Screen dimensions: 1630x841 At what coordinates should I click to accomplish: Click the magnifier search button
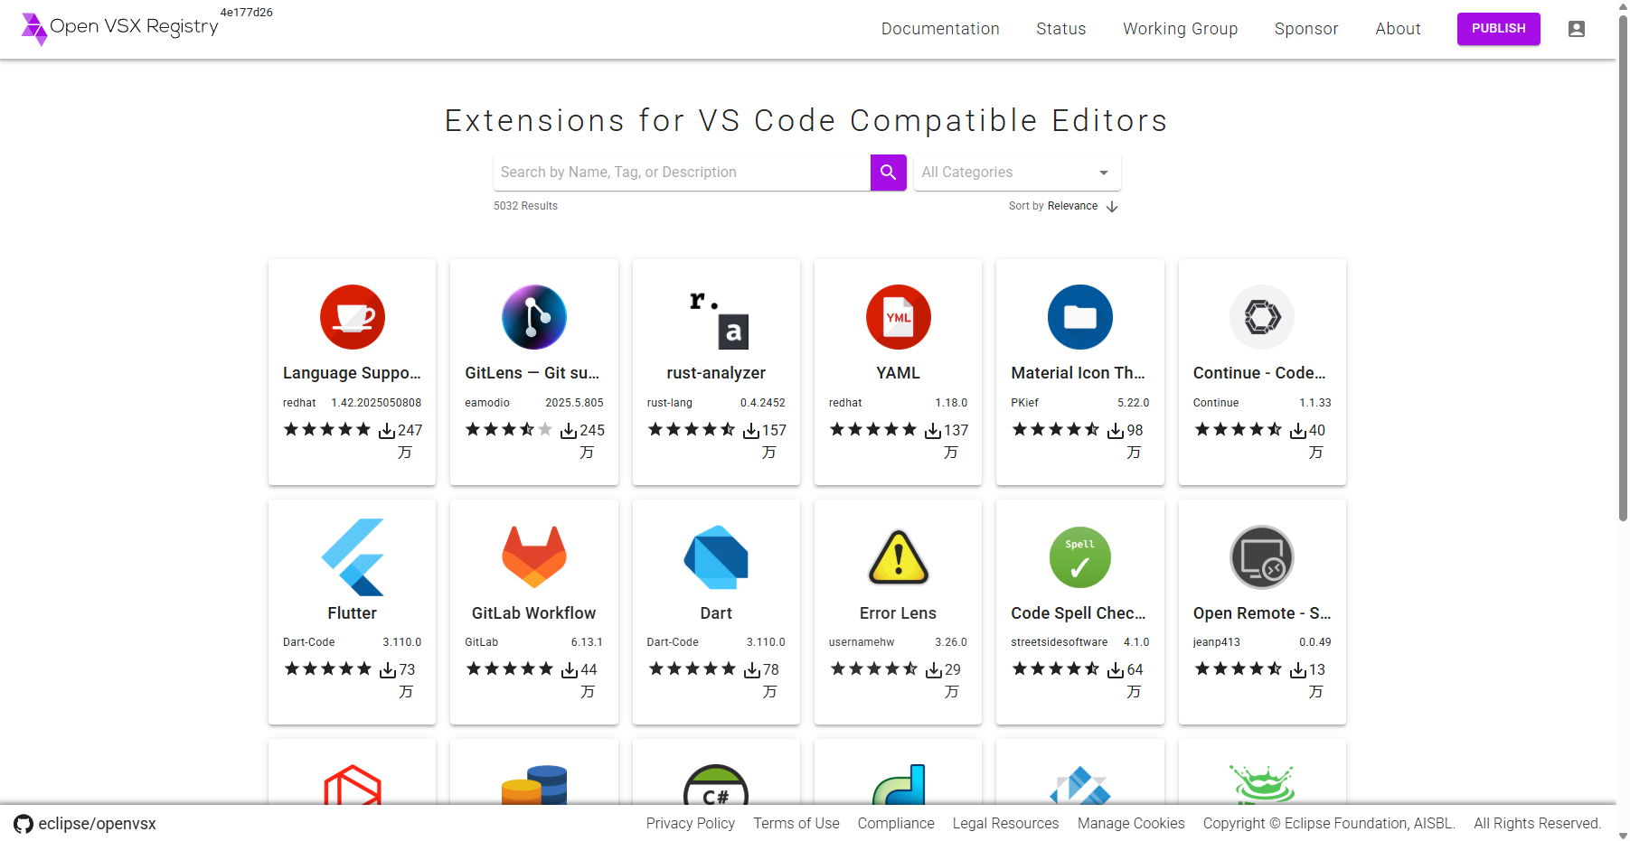click(x=888, y=173)
